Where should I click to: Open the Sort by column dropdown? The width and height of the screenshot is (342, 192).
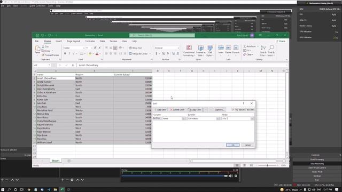click(x=183, y=118)
